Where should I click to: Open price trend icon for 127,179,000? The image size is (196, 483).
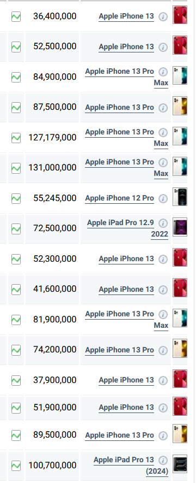pos(16,138)
